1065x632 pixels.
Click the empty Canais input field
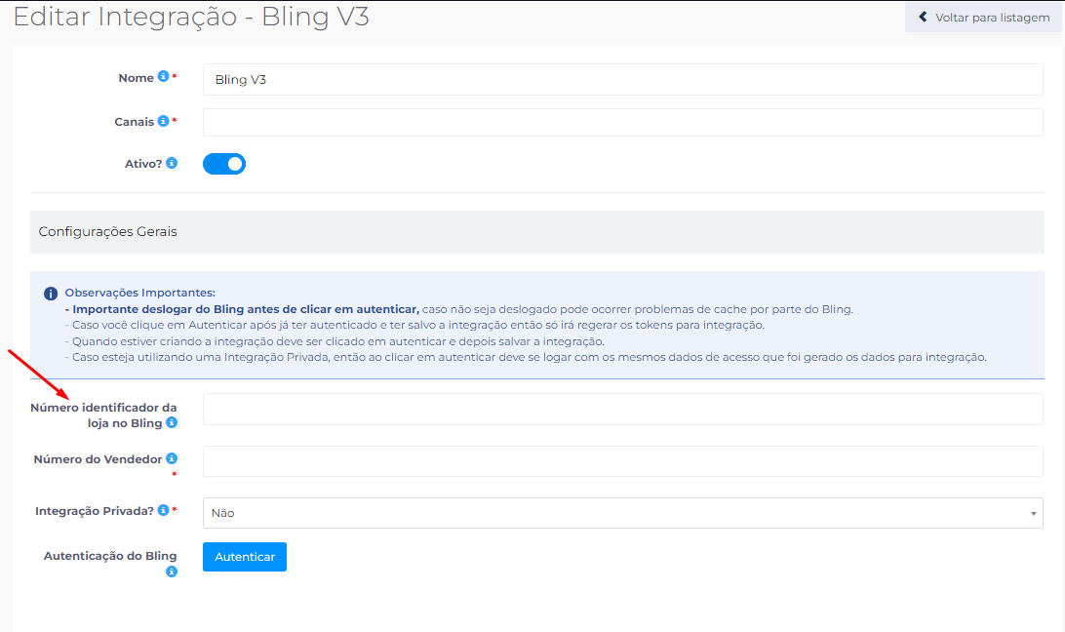point(623,122)
